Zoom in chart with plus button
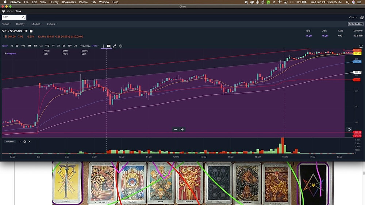The image size is (365, 205). 182,129
